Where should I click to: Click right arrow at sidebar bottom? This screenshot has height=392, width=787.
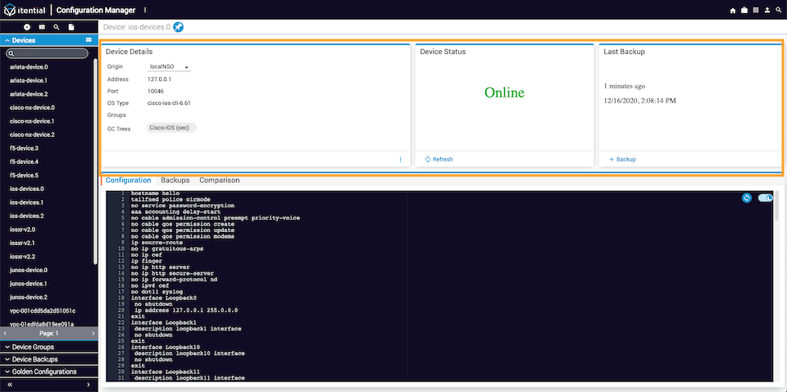(x=89, y=385)
